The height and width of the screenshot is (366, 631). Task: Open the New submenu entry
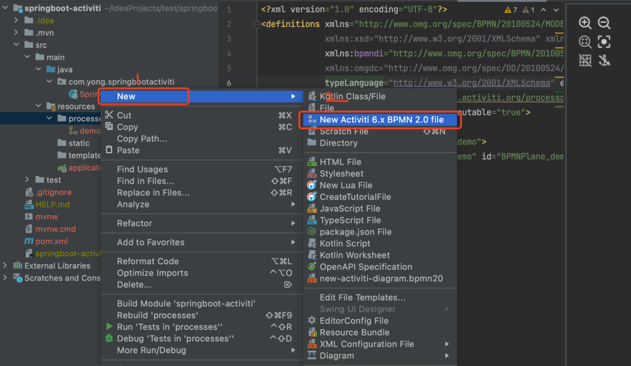point(201,96)
